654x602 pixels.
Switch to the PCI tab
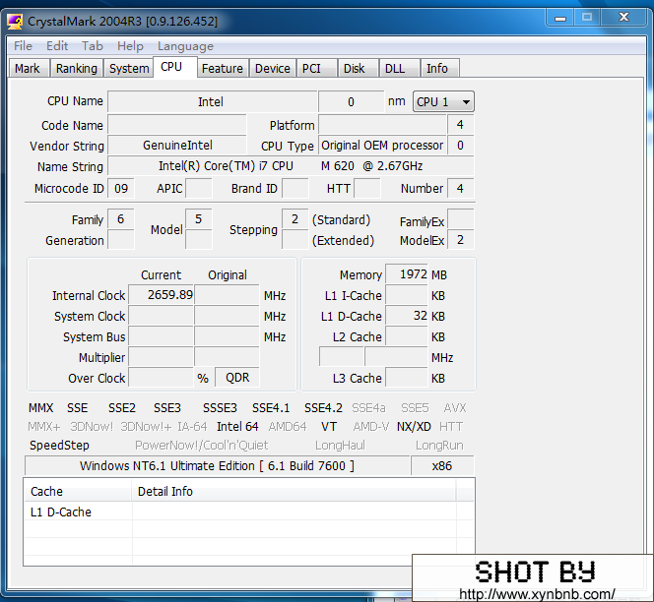(x=311, y=68)
